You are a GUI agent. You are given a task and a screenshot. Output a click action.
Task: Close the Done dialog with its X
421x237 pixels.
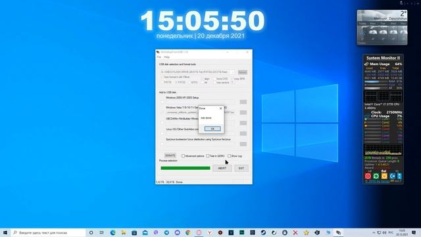click(221, 108)
